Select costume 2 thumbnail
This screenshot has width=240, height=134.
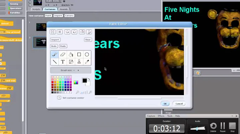point(41,42)
